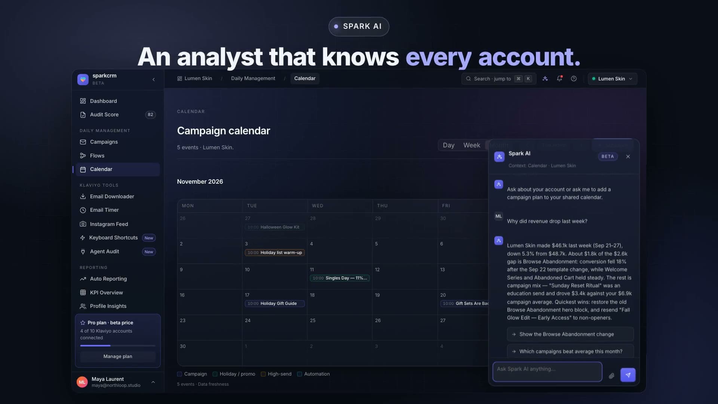Toggle the Automation legend checkbox
The image size is (718, 404).
click(300, 374)
